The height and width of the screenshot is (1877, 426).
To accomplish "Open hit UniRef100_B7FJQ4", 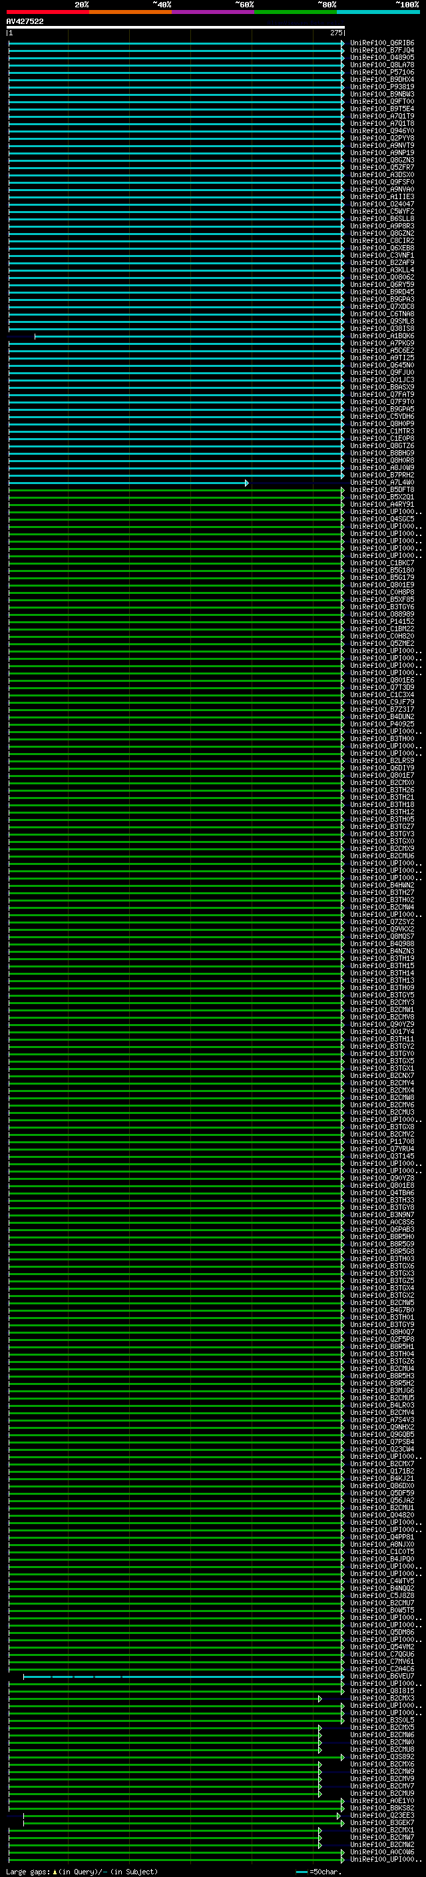I will [x=381, y=51].
